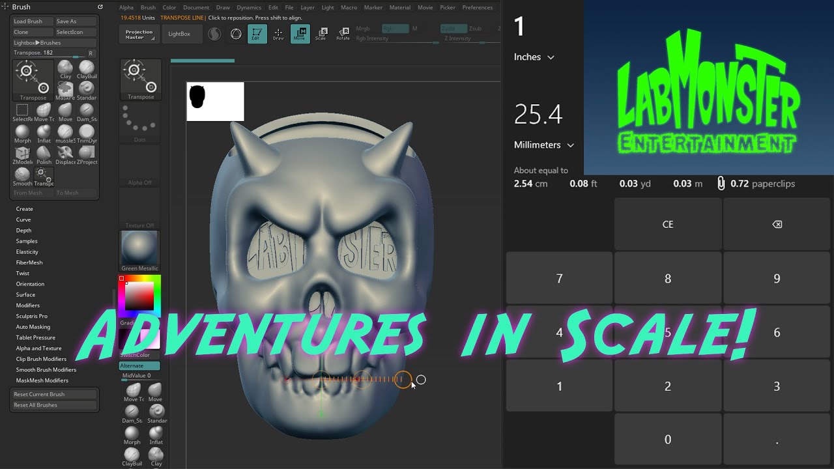Toggle Edit mode in top shelf
The height and width of the screenshot is (469, 834).
tap(257, 35)
